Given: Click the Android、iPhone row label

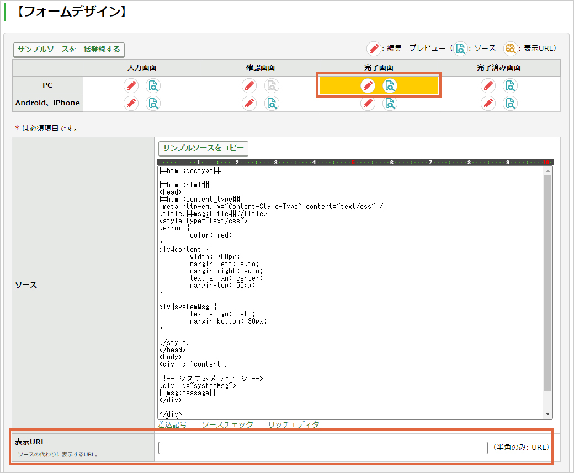Looking at the screenshot, I should pyautogui.click(x=47, y=103).
